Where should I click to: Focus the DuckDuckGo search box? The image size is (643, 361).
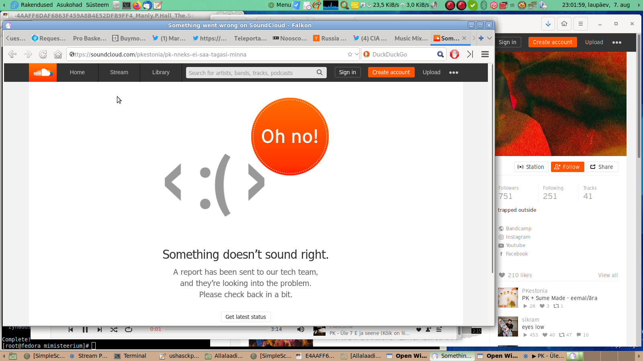[x=403, y=54]
